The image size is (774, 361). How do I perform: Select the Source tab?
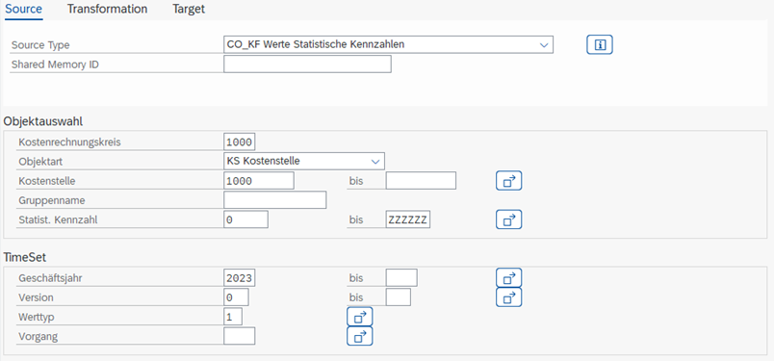pos(24,9)
